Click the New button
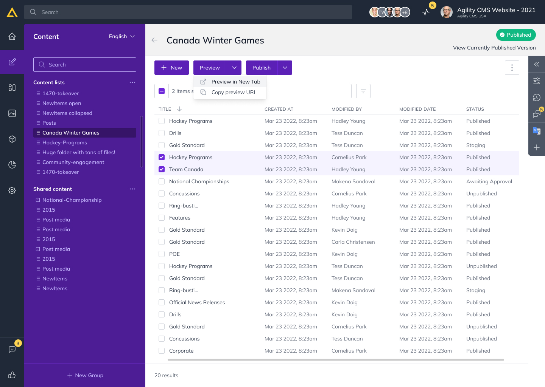Screen dimensions: 545x387 pos(171,68)
